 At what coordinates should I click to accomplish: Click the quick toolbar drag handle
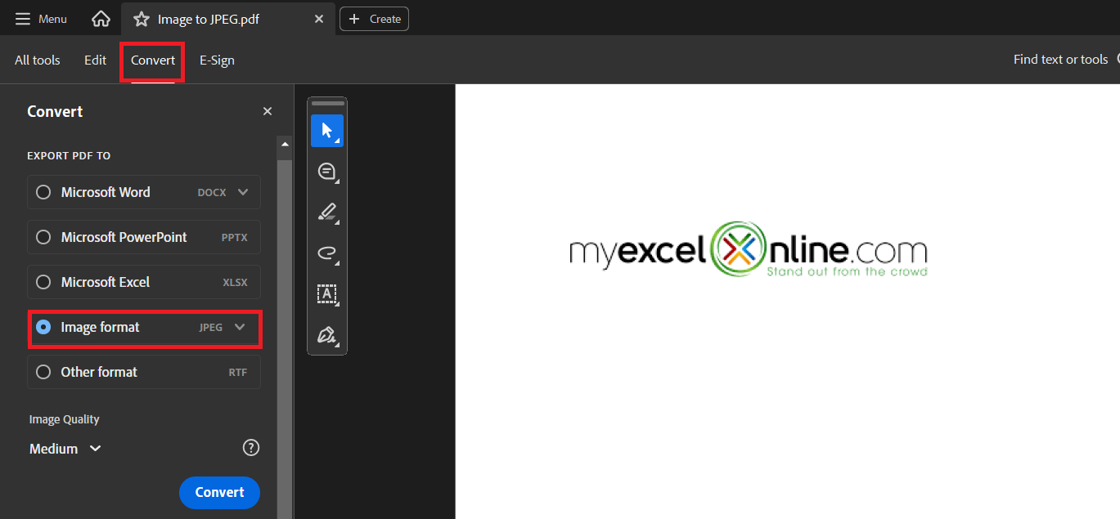327,104
